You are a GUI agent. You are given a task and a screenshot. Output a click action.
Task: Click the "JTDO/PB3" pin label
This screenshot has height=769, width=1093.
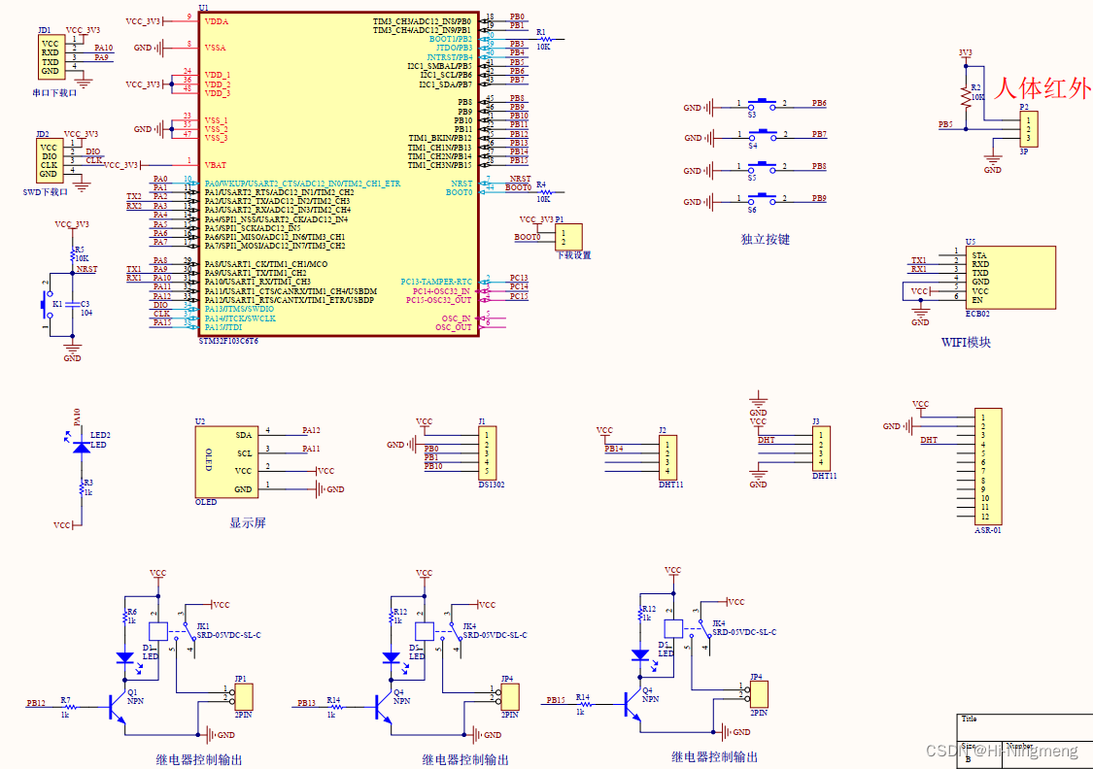point(454,49)
